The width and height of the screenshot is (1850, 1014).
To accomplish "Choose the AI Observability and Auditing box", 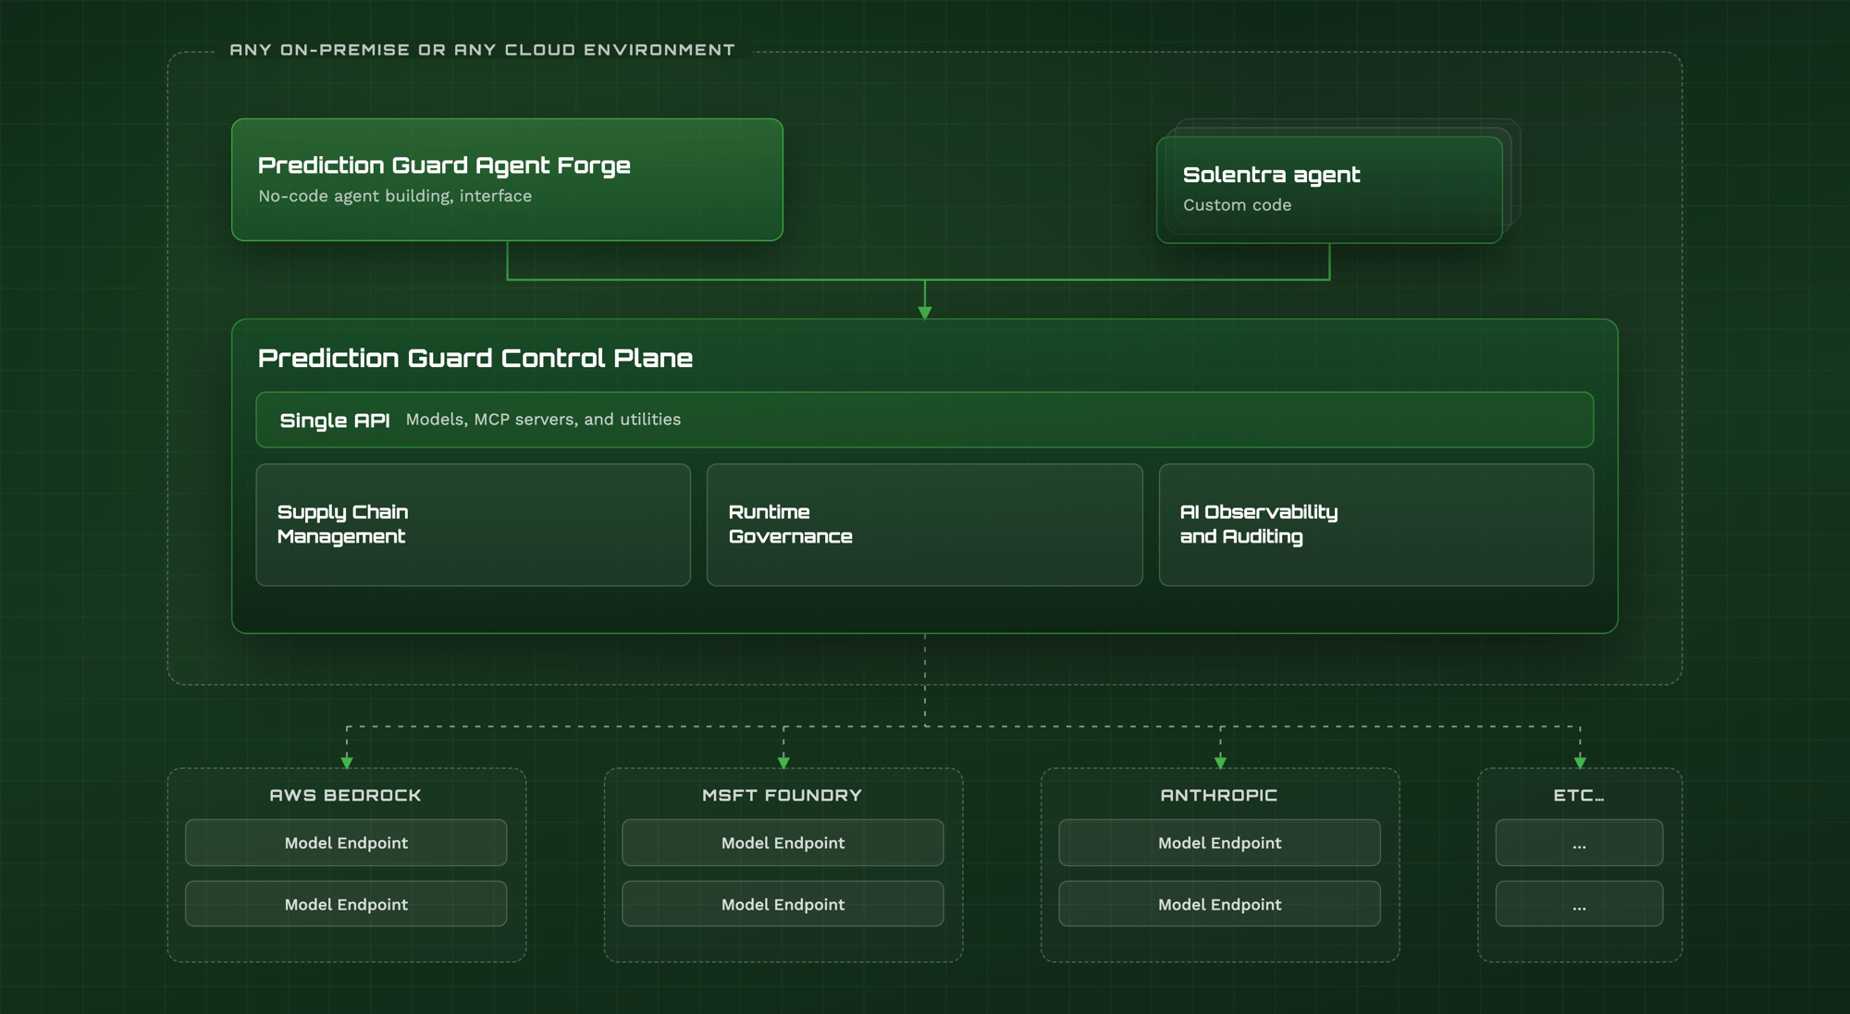I will tap(1376, 525).
